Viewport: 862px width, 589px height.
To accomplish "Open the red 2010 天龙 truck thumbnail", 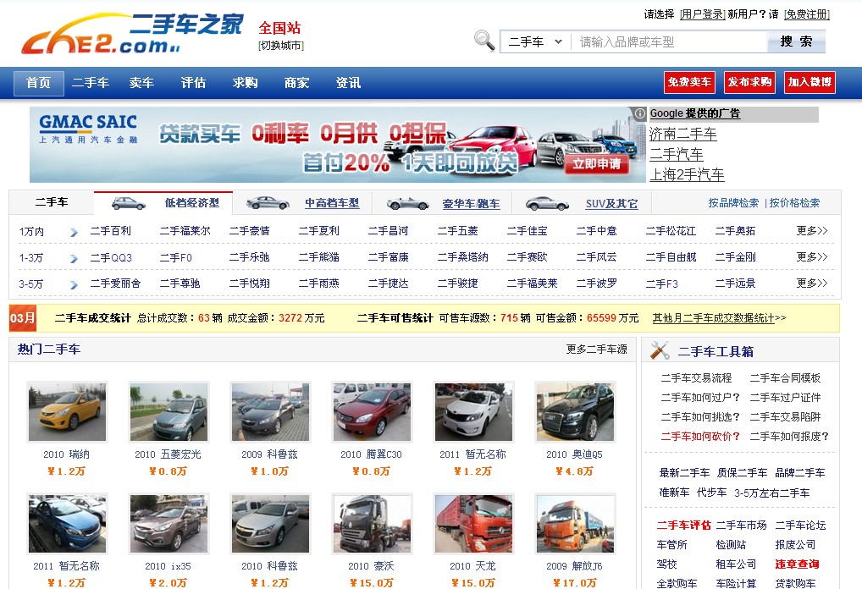I will (473, 524).
